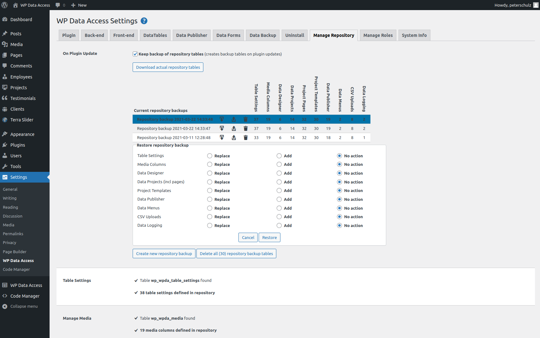540x338 pixels.
Task: Click the user avatar next to Howdy, peterschulz
Action: [536, 5]
